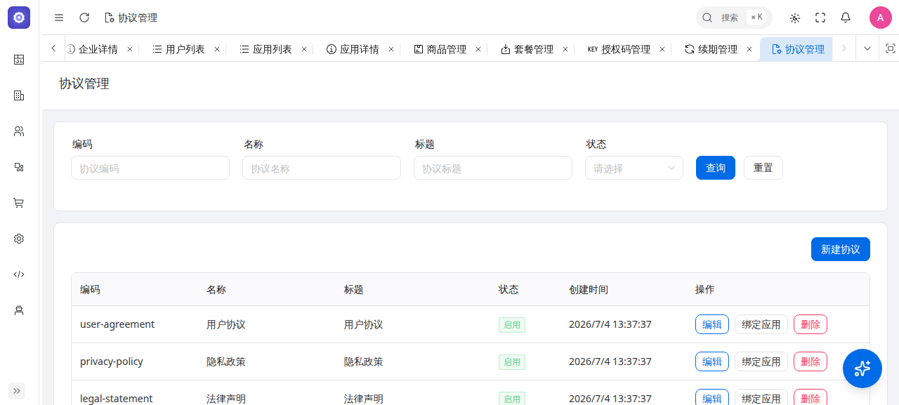Screen dimensions: 899x405
Task: Click the 创建时间 column header
Action: pos(589,289)
